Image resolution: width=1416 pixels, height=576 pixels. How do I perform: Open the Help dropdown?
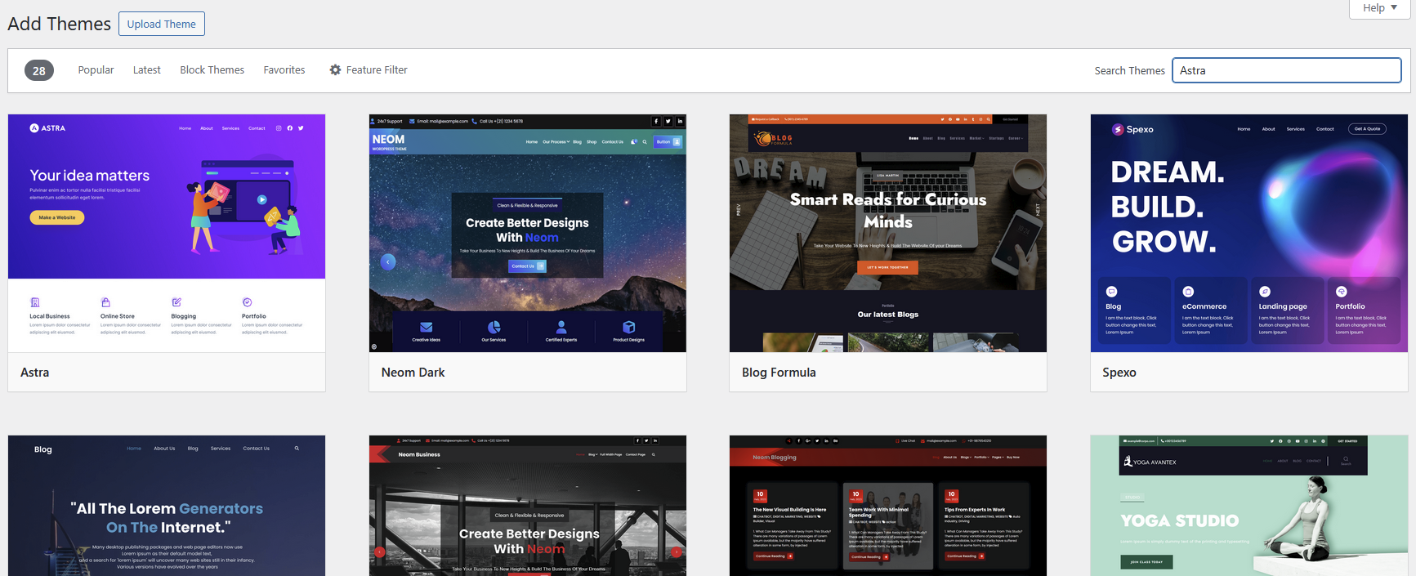click(1379, 8)
